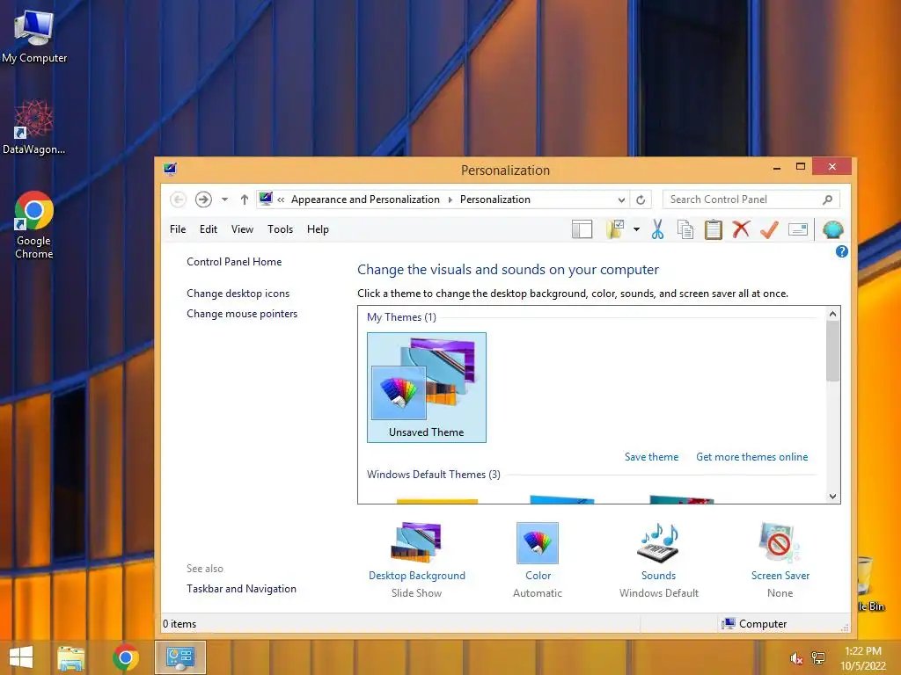Select the Google Chrome desktop shortcut

click(34, 226)
